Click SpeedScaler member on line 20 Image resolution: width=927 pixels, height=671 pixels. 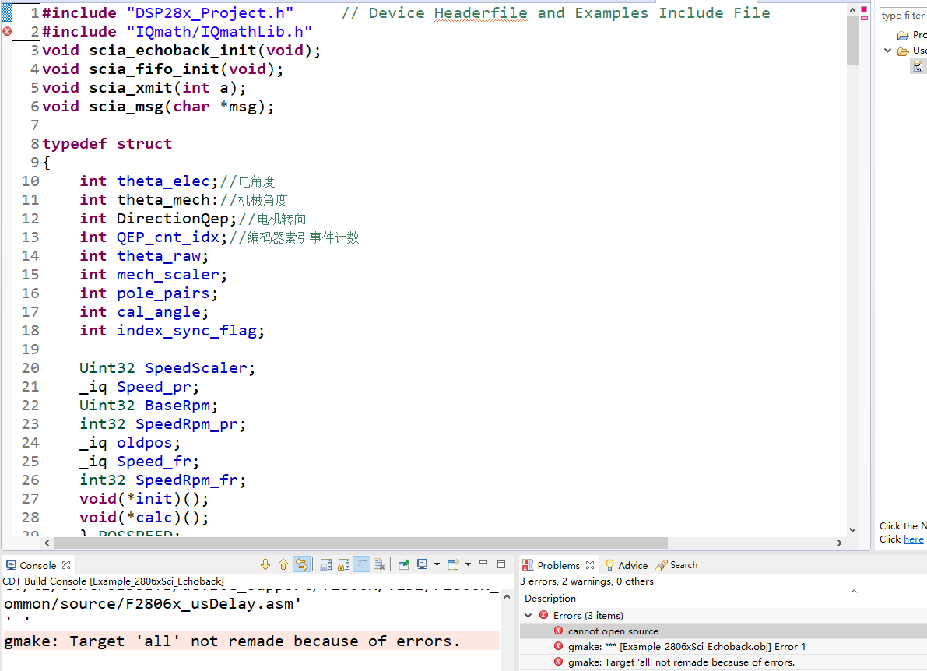[x=196, y=367]
